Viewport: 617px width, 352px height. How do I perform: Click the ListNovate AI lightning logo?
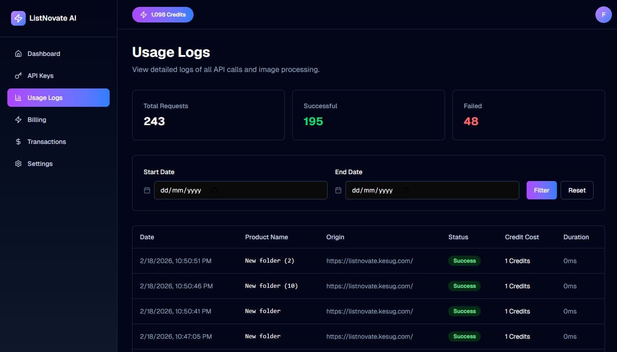pos(18,18)
